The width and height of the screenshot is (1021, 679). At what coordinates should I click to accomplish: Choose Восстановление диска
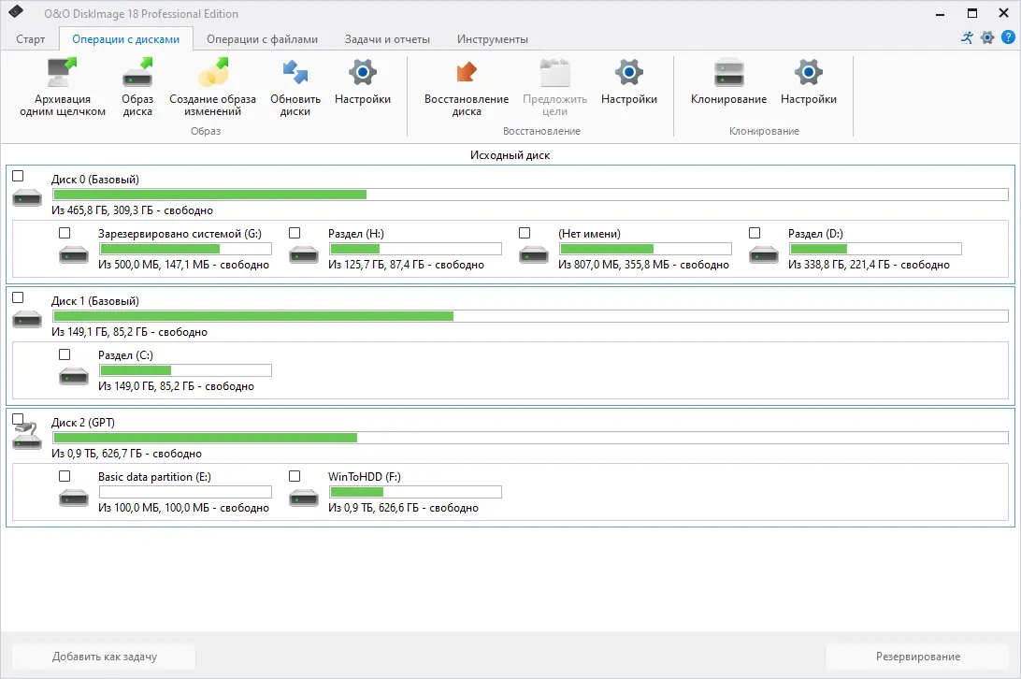pyautogui.click(x=467, y=87)
